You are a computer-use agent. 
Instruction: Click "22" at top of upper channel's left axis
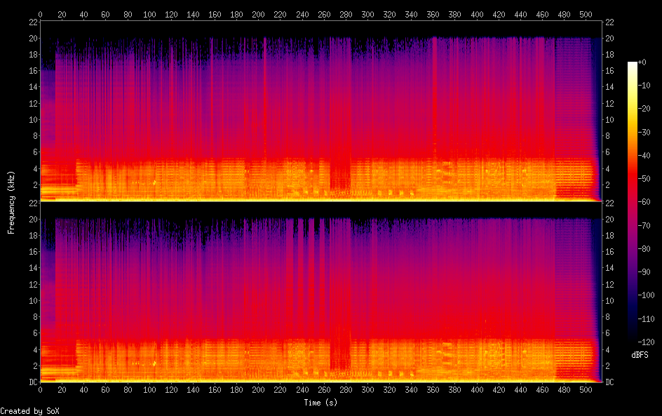tap(34, 22)
